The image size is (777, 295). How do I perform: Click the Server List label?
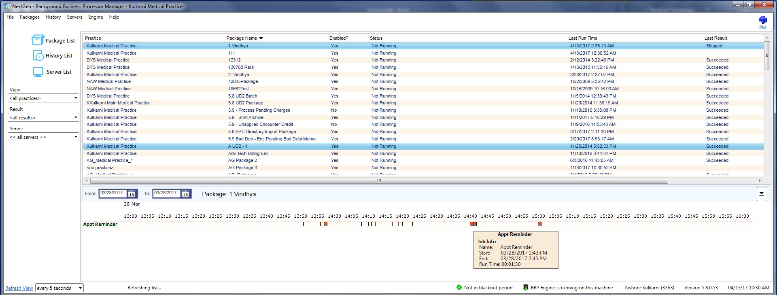[x=59, y=72]
